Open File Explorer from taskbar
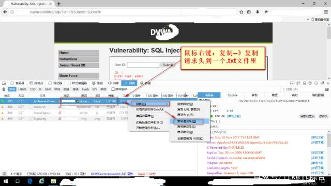 [53, 181]
